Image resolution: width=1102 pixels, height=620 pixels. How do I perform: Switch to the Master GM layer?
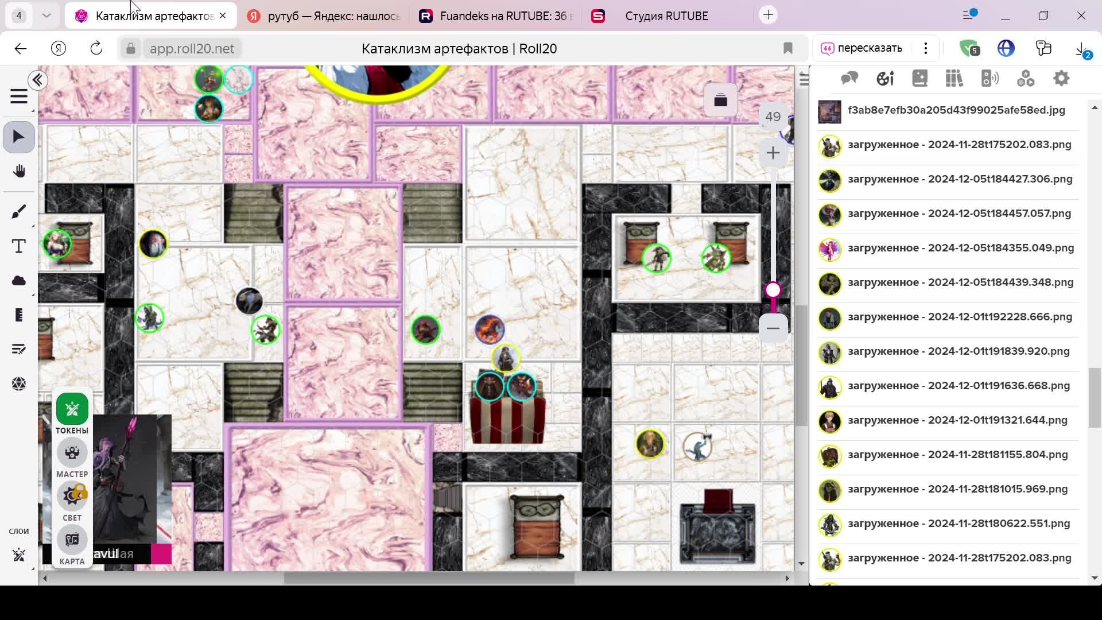pos(72,453)
